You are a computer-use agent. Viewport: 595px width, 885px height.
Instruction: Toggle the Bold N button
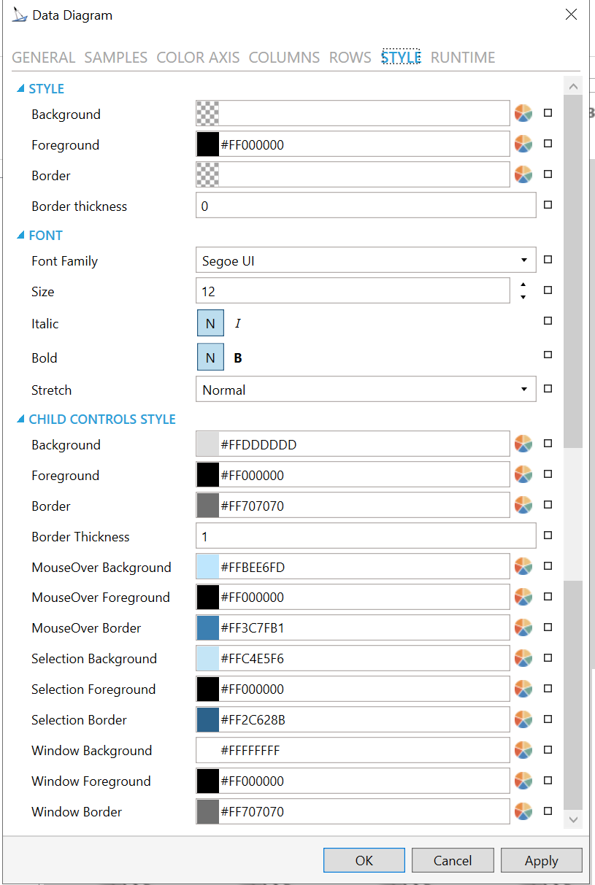click(210, 358)
